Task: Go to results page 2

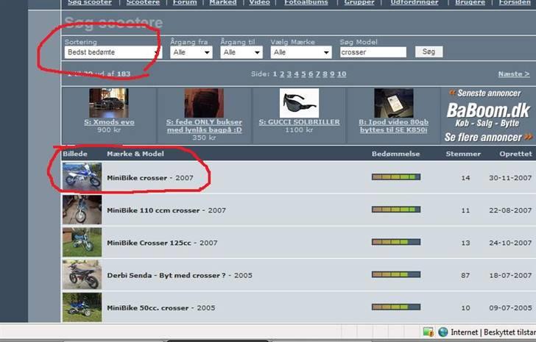Action: coord(282,74)
